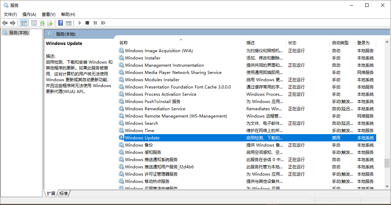Click gear icon of Windows Presentation Foundation Font Cache
The image size is (391, 205).
pos(121,87)
